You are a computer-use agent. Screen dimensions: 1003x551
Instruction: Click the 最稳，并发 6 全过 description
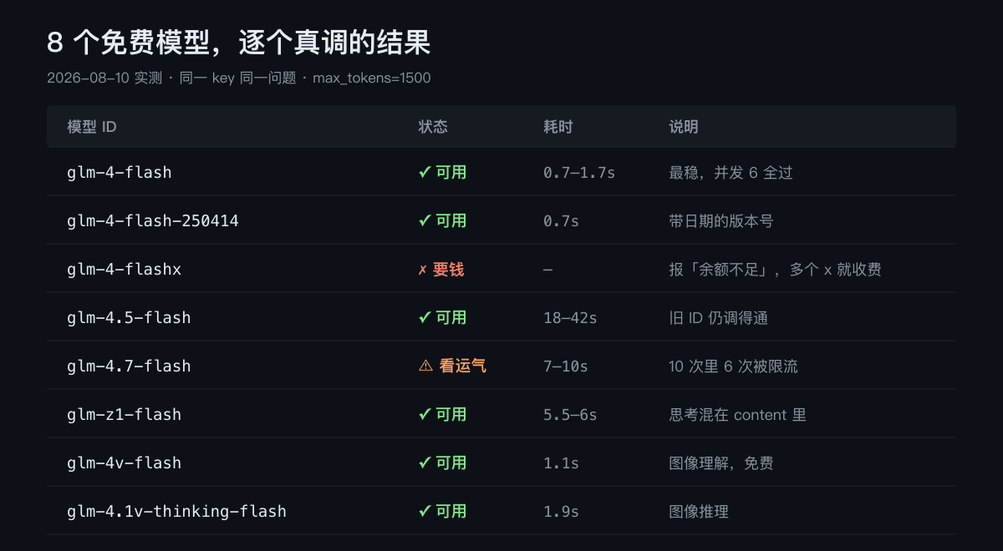coord(731,173)
